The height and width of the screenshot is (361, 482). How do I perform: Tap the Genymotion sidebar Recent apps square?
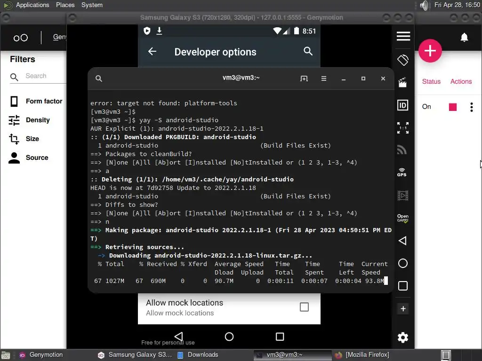coord(403,286)
